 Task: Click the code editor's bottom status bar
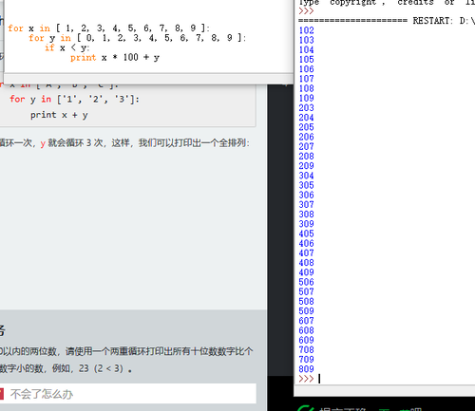[149, 78]
